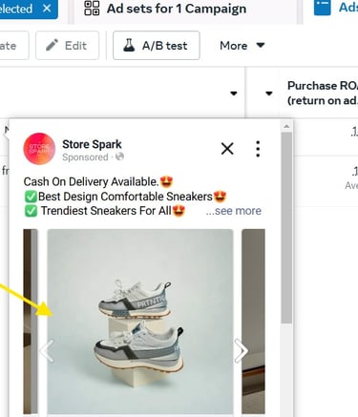Click the pencil icon on Edit

tap(53, 46)
